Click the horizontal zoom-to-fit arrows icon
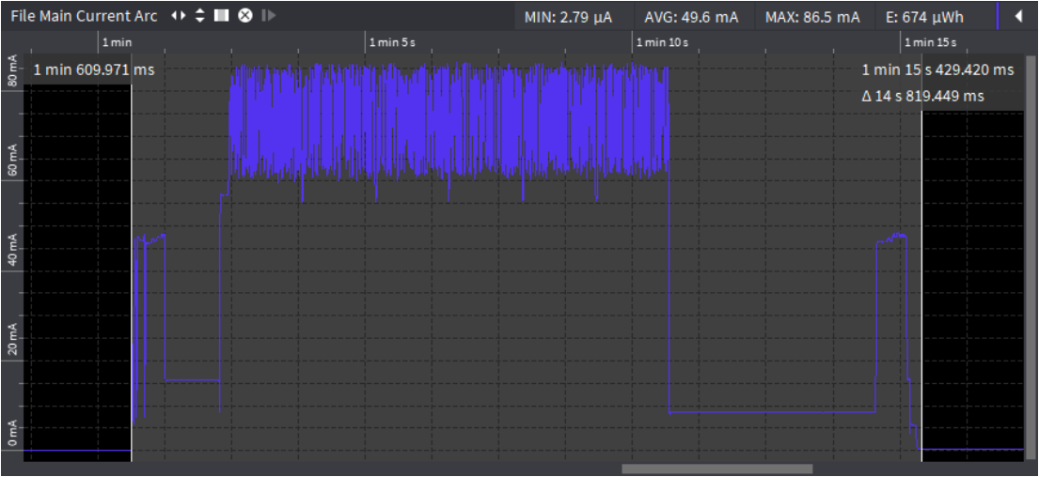 coord(178,16)
